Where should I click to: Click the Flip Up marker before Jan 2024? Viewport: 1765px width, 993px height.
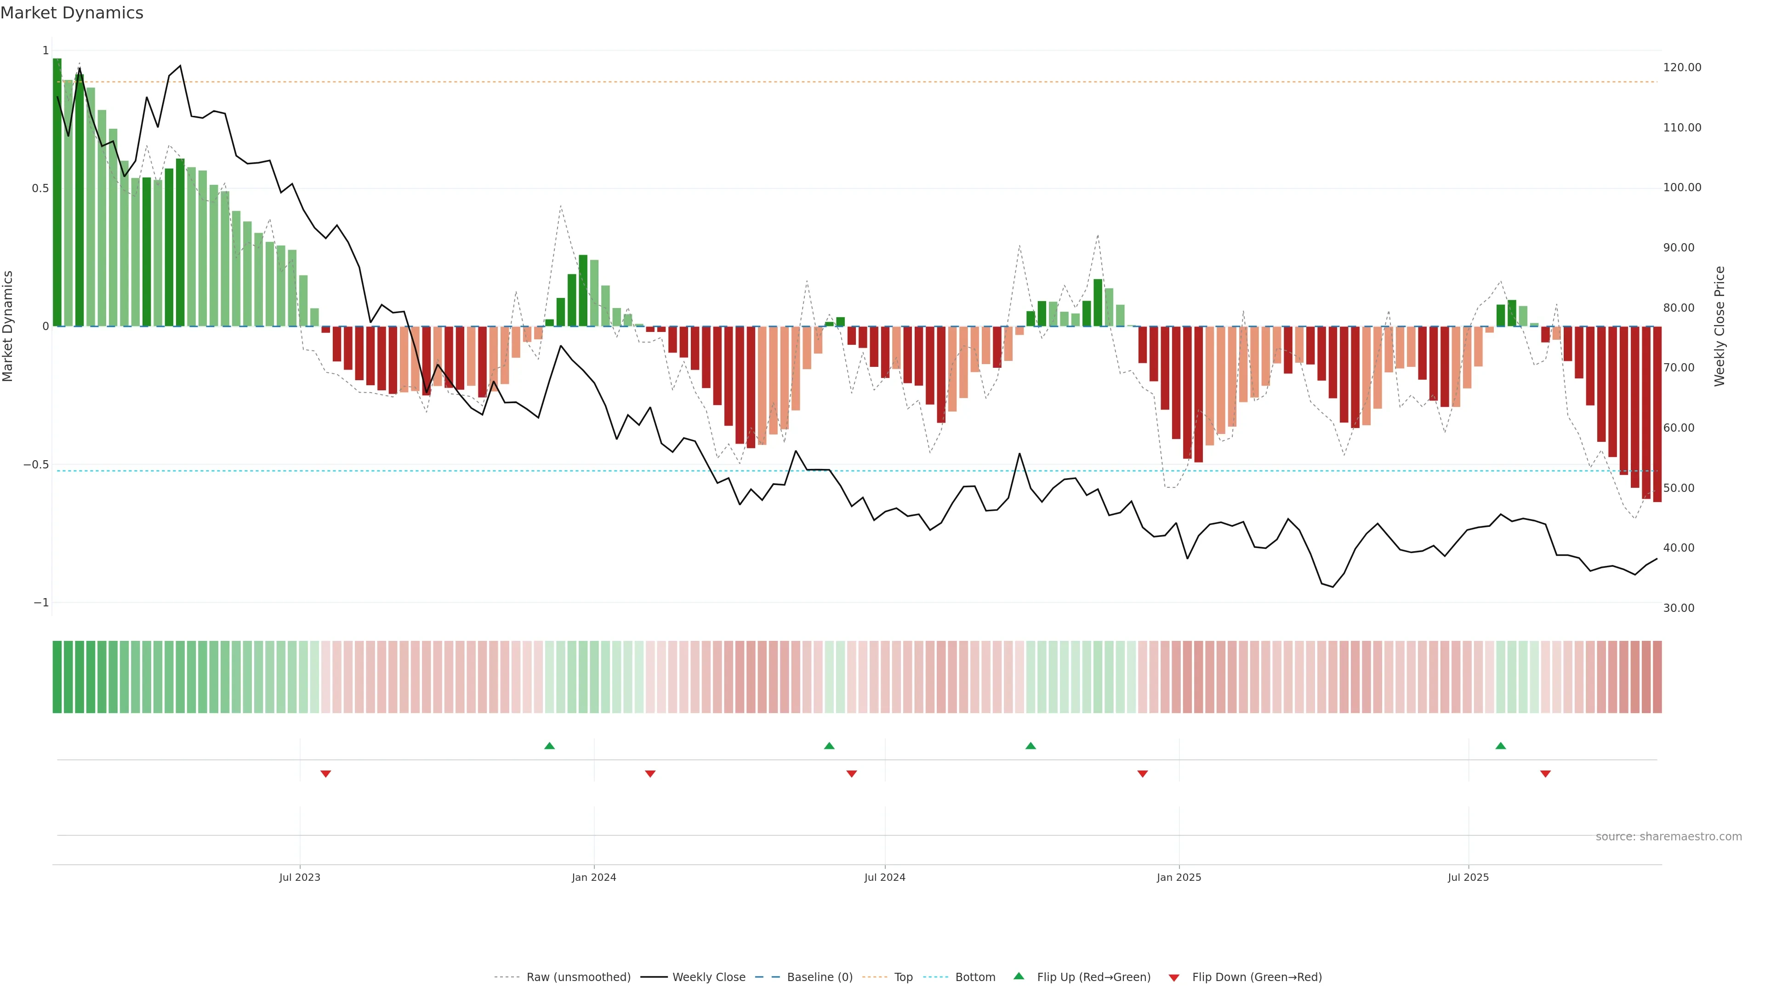pos(549,746)
